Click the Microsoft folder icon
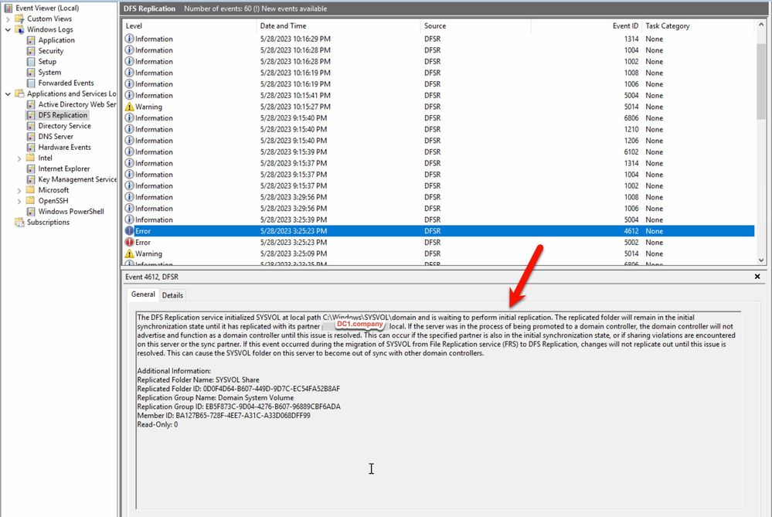The image size is (772, 517). coord(31,190)
